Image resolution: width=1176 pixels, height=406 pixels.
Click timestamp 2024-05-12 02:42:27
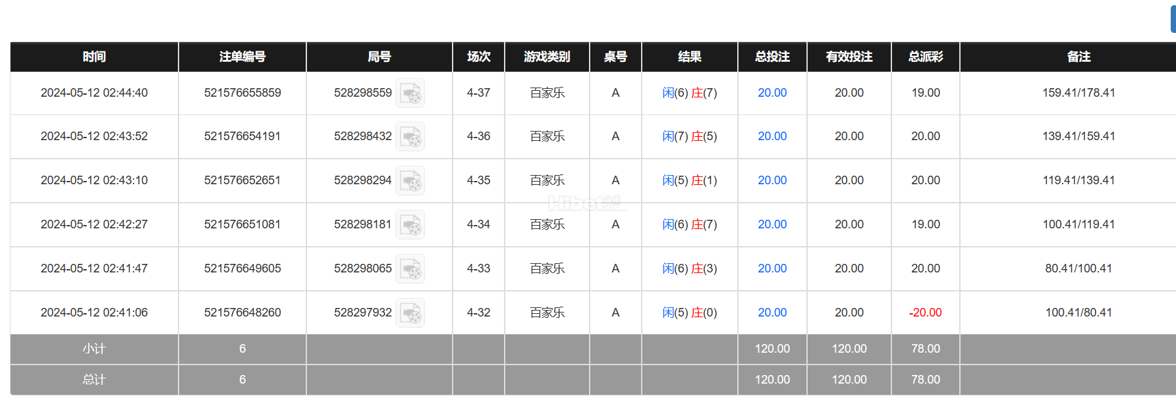[94, 224]
